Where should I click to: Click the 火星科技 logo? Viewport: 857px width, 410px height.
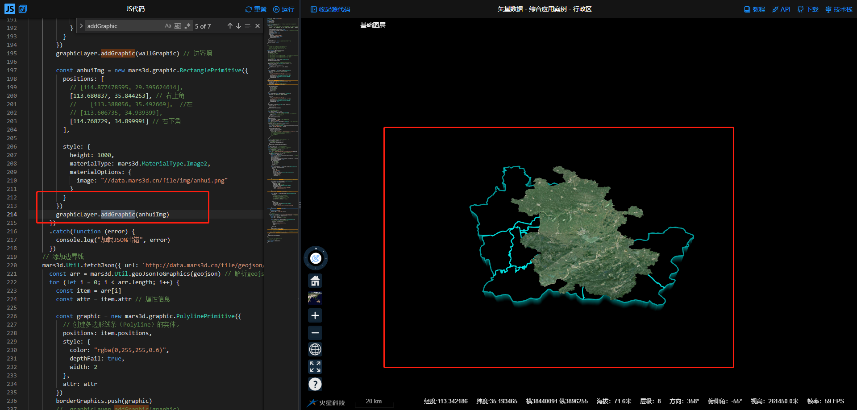(x=326, y=402)
